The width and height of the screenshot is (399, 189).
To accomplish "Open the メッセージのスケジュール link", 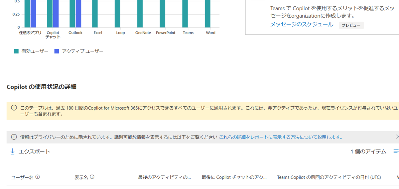I will click(x=302, y=24).
